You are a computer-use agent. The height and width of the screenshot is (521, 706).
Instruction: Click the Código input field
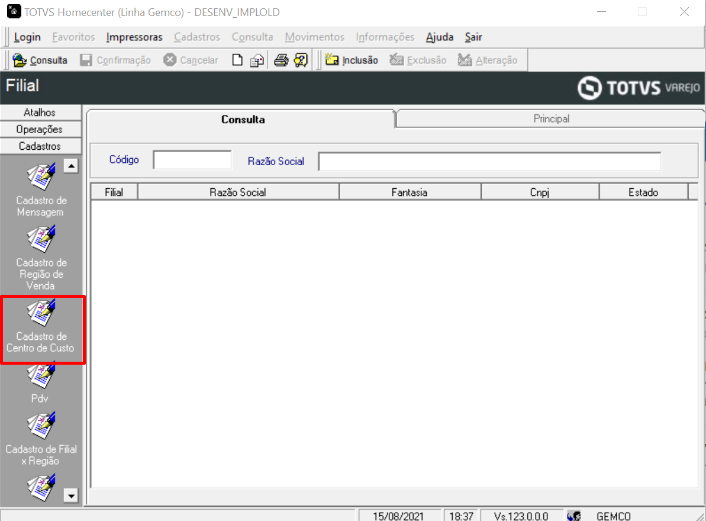[192, 160]
